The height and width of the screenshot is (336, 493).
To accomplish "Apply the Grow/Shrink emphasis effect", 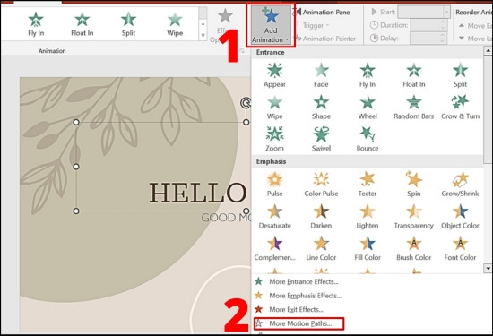I will [461, 185].
